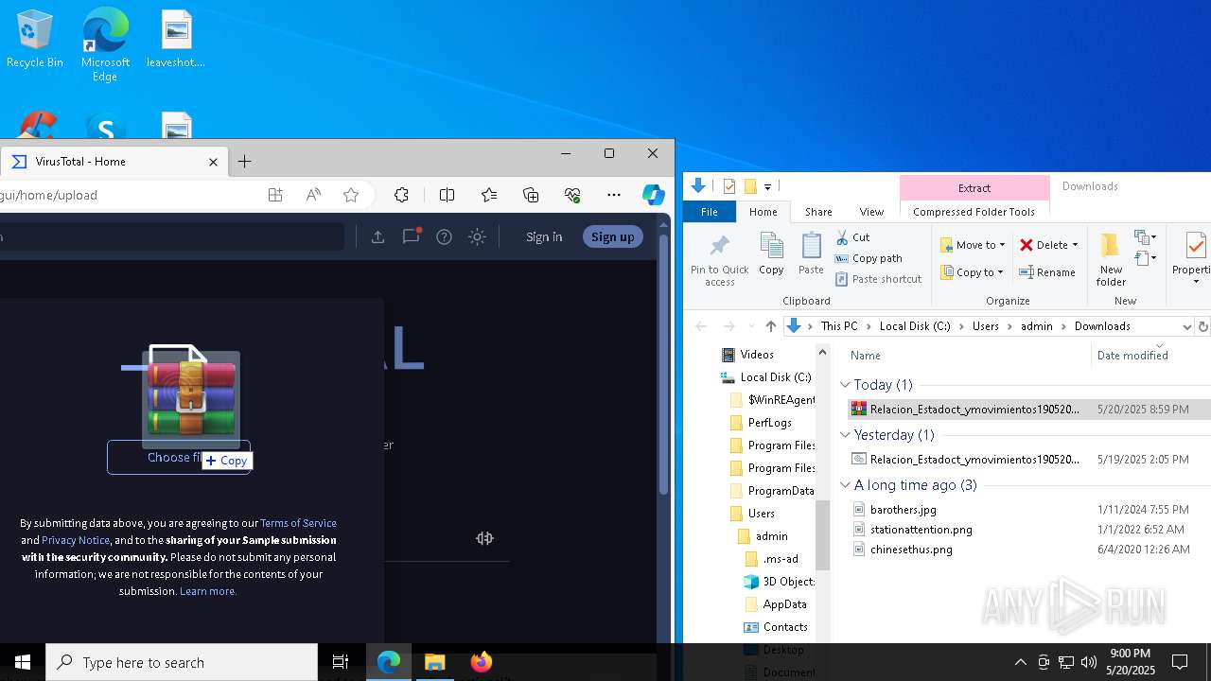Open Delete dropdown arrow in Explorer

[x=1075, y=245]
